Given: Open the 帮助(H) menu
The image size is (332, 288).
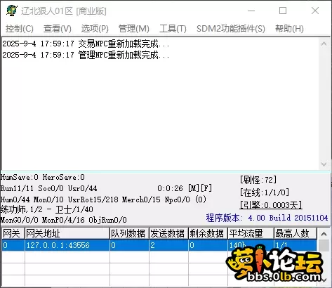Looking at the screenshot, I should pyautogui.click(x=289, y=29).
